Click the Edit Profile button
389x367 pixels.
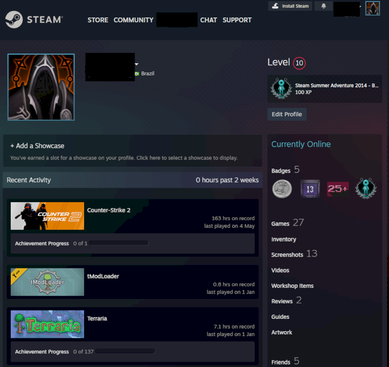pos(287,114)
